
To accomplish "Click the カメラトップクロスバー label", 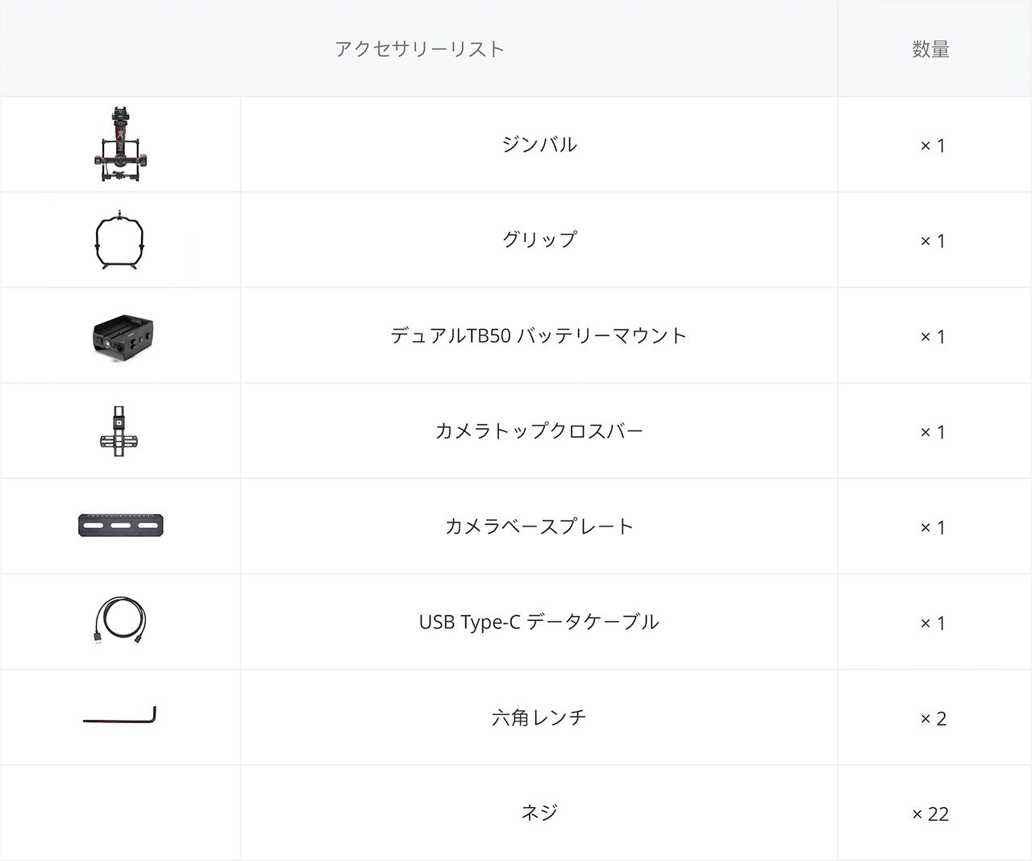I will click(x=539, y=431).
